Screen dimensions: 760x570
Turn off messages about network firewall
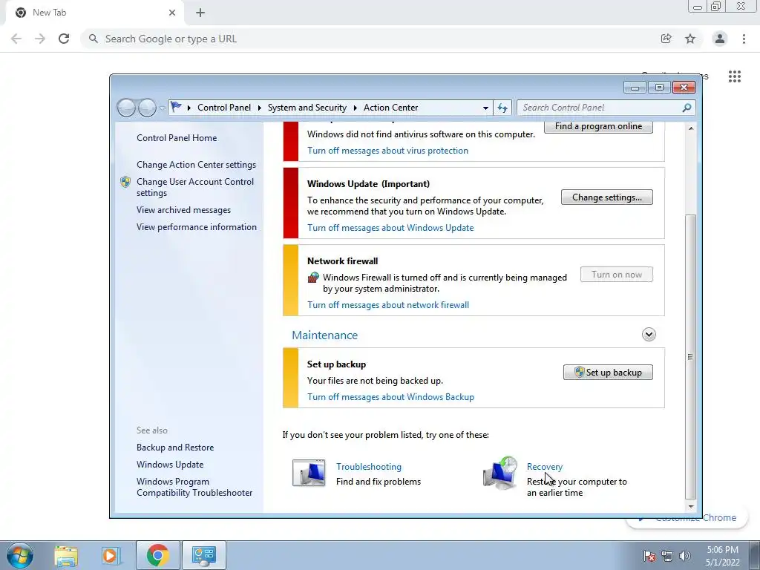point(388,305)
